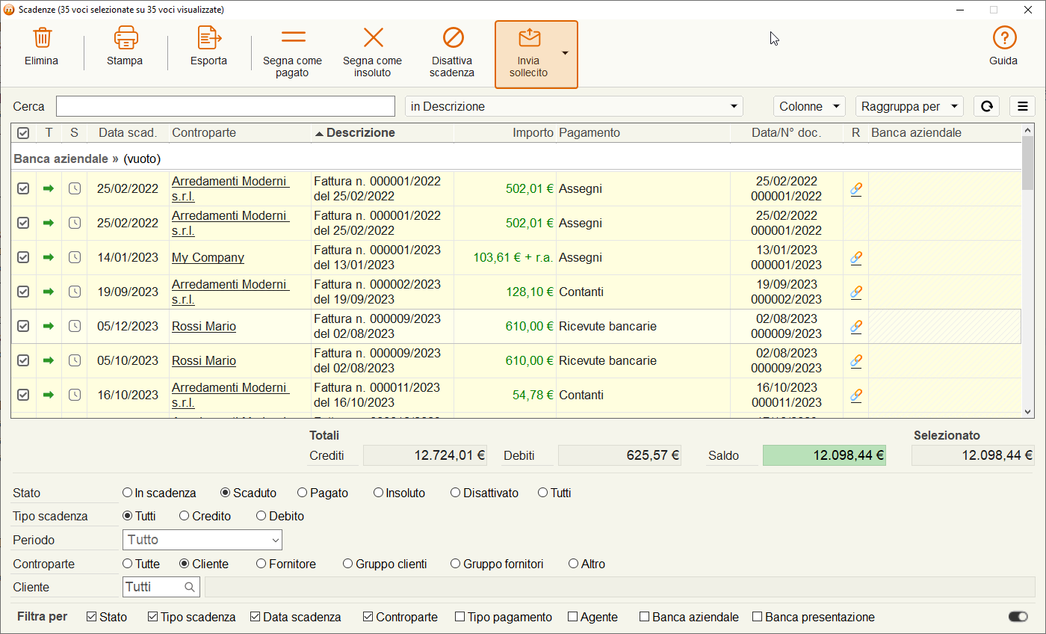Click green arrow icon in 16/10/2023 row
Image resolution: width=1046 pixels, height=634 pixels.
(x=49, y=395)
